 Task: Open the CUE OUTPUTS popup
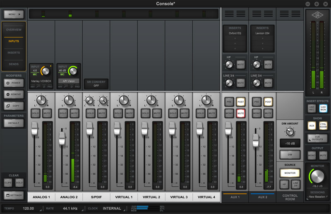pyautogui.click(x=317, y=138)
